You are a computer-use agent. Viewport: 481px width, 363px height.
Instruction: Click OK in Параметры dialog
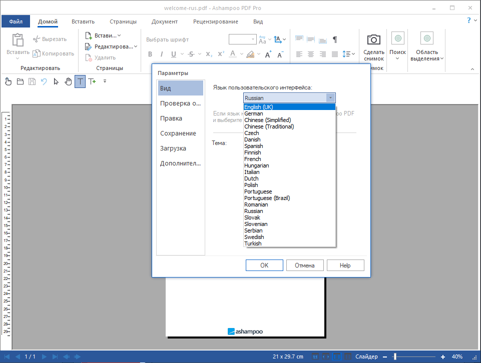[x=264, y=265]
